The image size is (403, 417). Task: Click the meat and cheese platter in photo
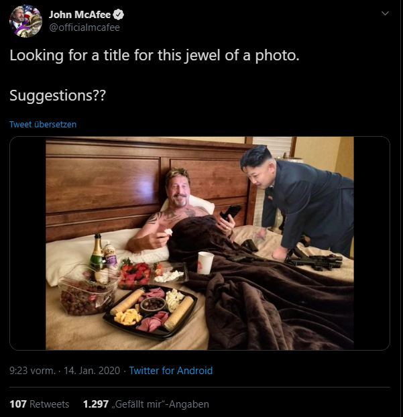151,312
